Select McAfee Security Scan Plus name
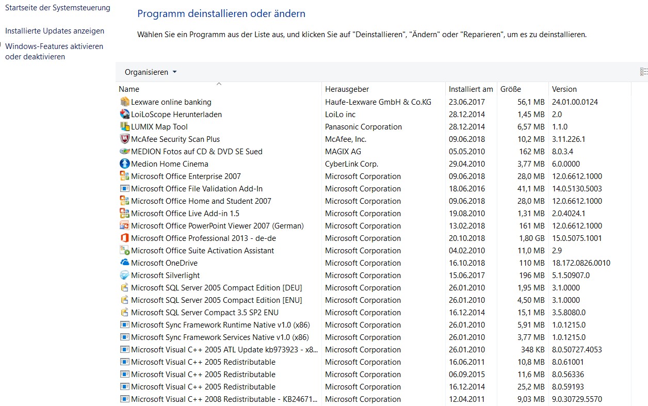This screenshot has width=648, height=406. (x=175, y=139)
